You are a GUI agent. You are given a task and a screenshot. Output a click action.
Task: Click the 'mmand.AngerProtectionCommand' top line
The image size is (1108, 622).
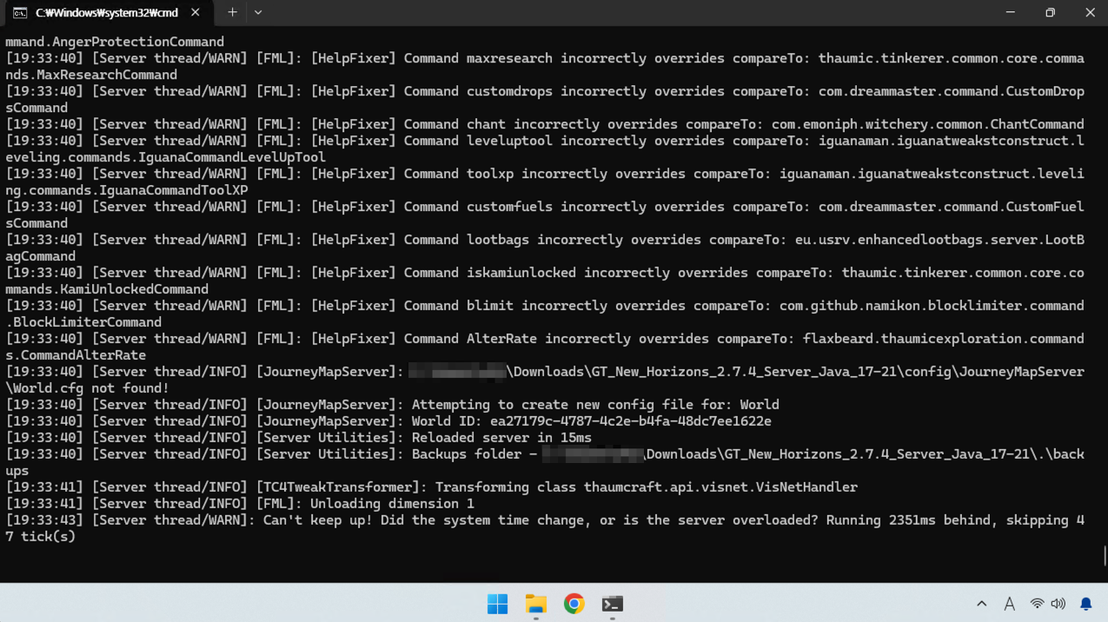115,42
